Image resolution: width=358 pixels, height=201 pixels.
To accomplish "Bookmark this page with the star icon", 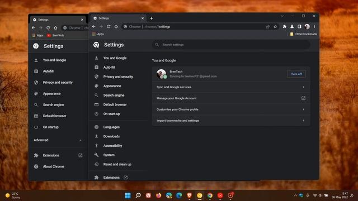I will point(275,27).
